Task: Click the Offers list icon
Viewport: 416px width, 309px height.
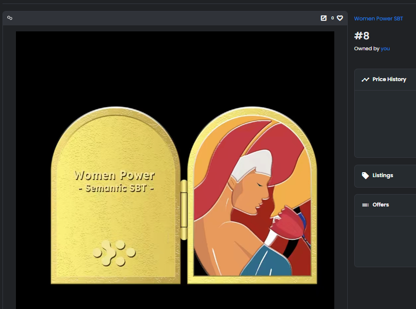Action: pos(365,205)
